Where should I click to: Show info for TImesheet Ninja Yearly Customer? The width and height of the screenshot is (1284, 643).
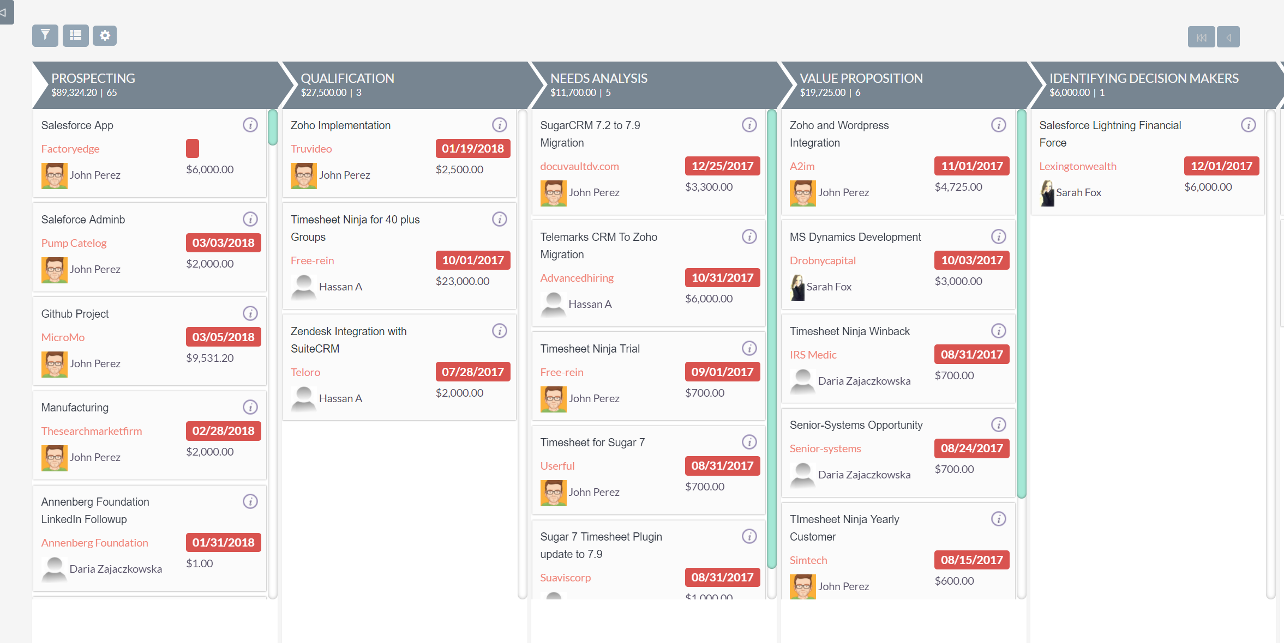(999, 519)
